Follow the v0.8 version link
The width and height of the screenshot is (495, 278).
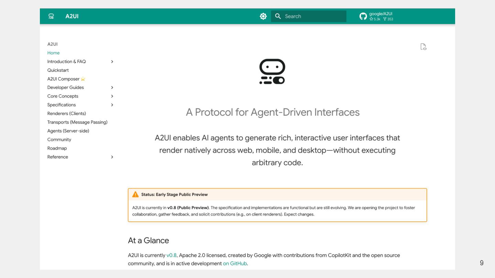tap(171, 255)
